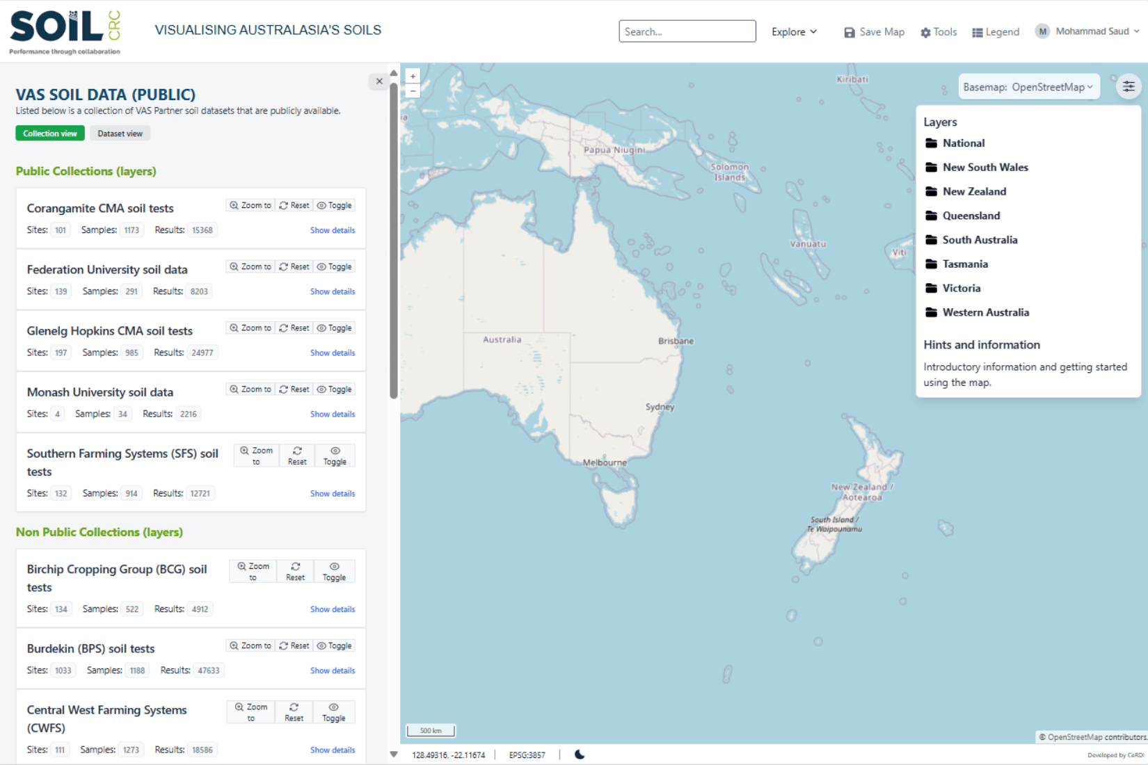Zoom to Corangamite CMA soil tests

[x=250, y=206]
